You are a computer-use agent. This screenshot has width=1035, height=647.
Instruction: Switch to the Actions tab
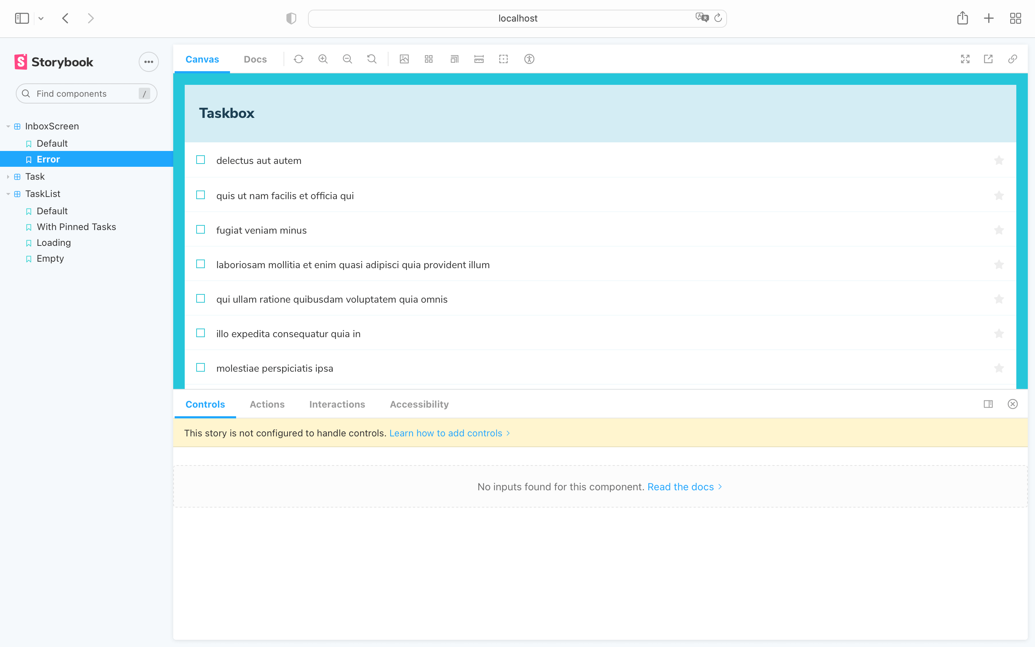pos(267,404)
